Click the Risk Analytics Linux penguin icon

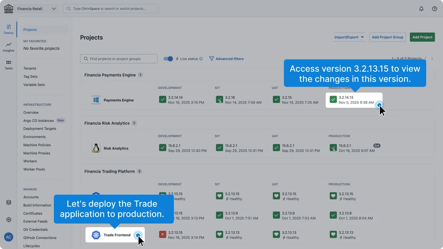(96, 148)
